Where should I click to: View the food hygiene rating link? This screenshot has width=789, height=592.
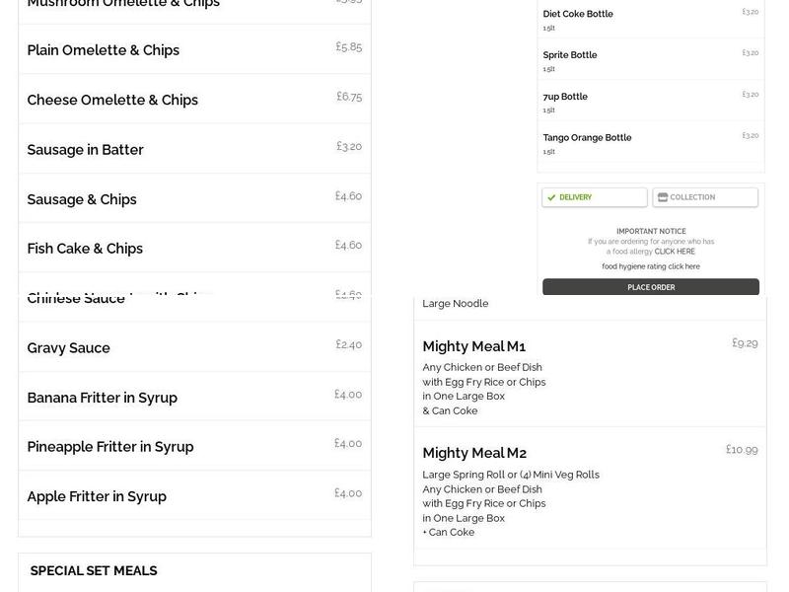coord(651,265)
